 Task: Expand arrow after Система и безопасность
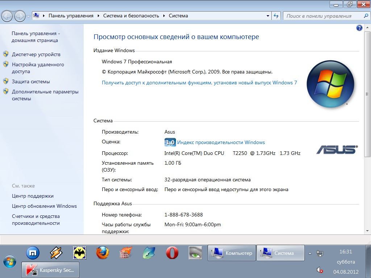[164, 16]
